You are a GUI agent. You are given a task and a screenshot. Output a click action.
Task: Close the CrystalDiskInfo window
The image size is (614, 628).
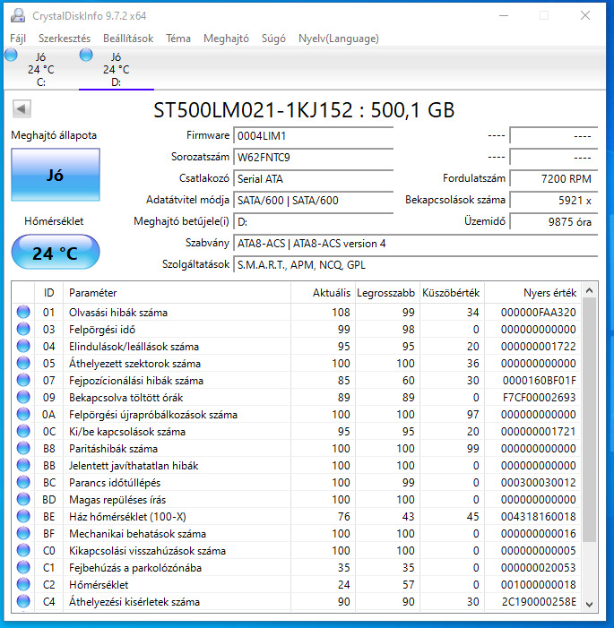pyautogui.click(x=585, y=15)
